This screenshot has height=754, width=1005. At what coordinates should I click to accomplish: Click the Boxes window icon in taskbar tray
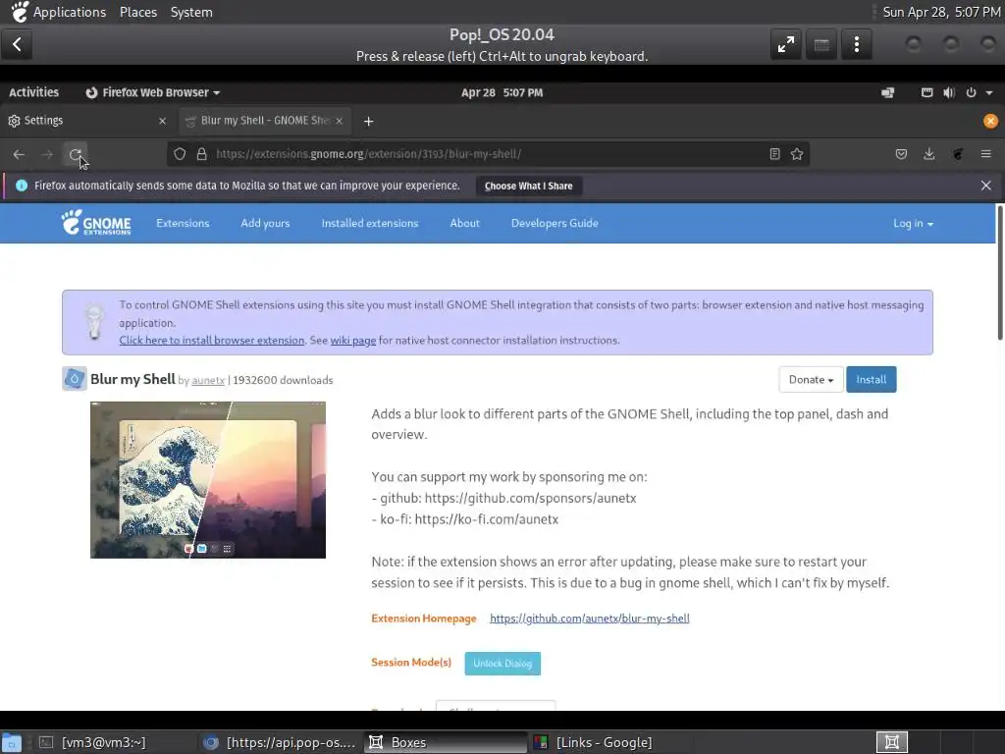tap(891, 742)
